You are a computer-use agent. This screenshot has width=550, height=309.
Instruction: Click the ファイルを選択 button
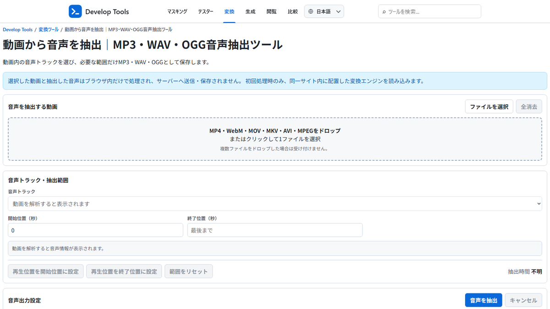coord(489,107)
